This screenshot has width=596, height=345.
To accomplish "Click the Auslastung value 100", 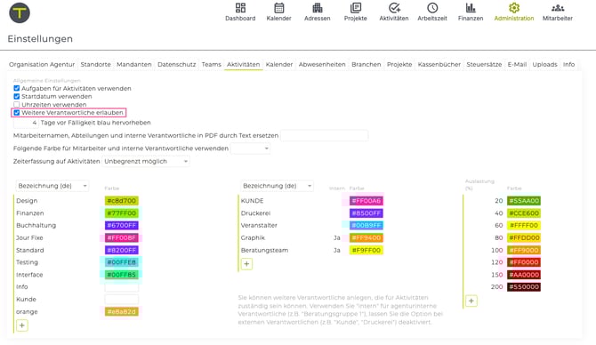I will point(496,251).
